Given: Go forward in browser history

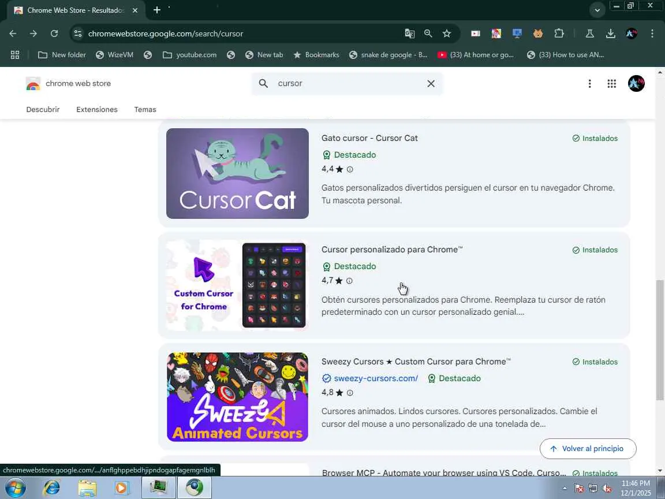Looking at the screenshot, I should coord(33,33).
